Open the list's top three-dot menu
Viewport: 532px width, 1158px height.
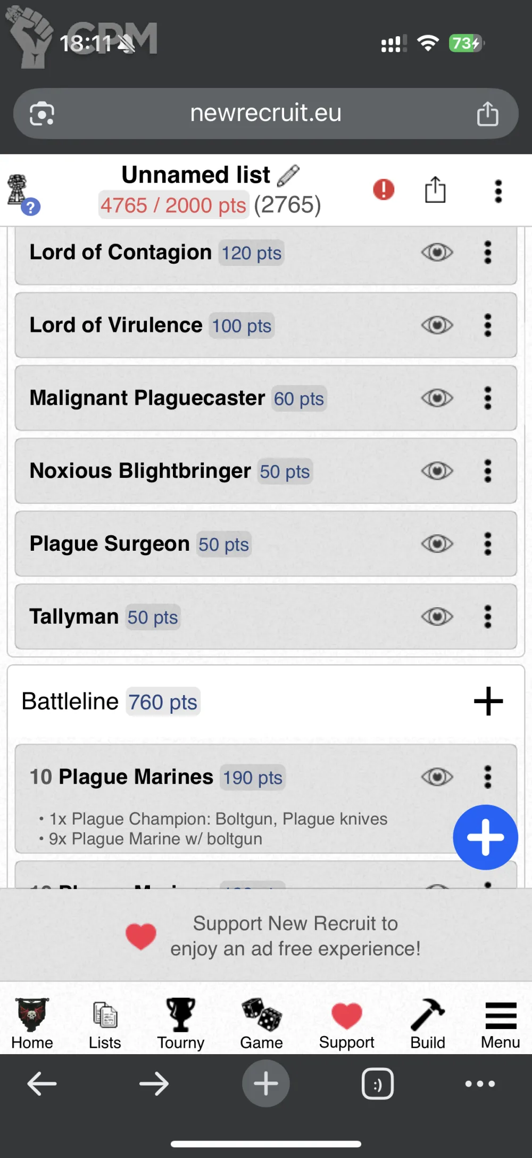[498, 191]
